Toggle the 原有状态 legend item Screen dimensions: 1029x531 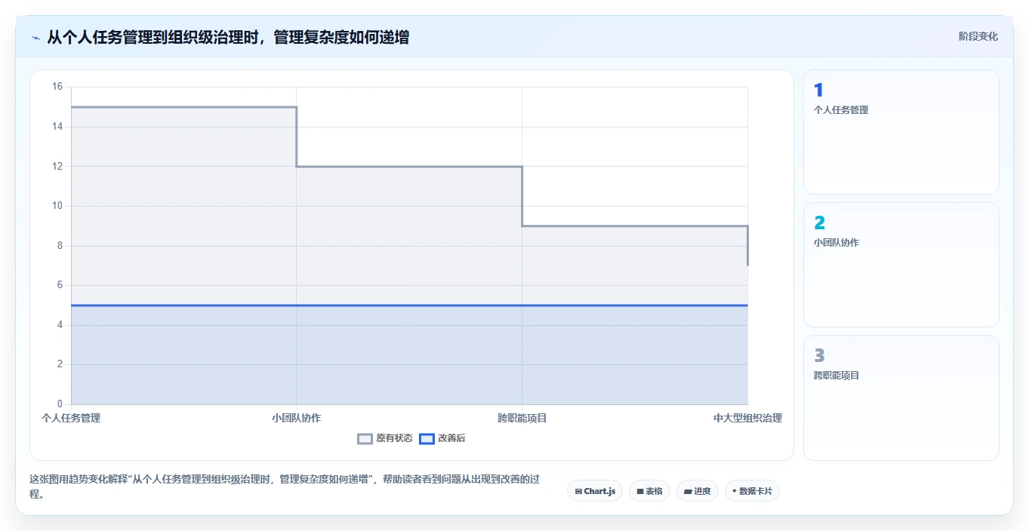(385, 438)
